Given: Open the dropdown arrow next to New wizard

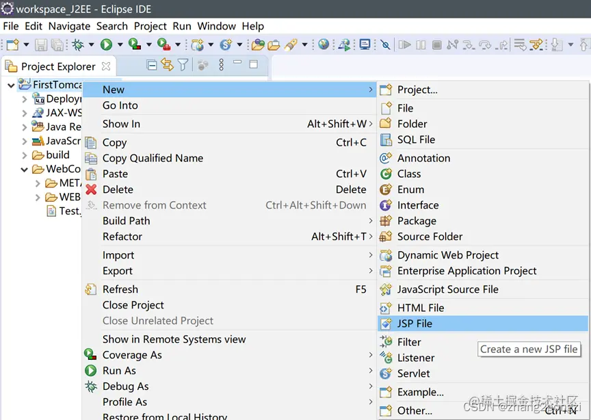Looking at the screenshot, I should click(26, 45).
